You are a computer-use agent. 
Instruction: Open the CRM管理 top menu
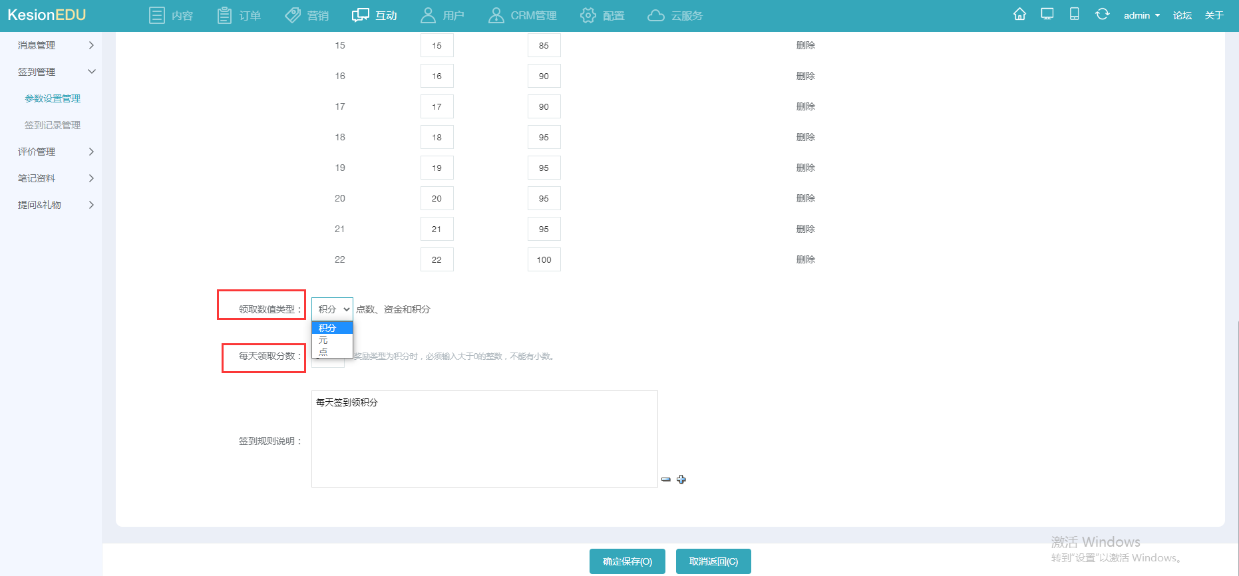522,15
